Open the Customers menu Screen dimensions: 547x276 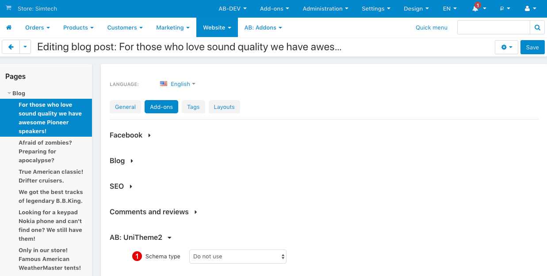(x=125, y=27)
